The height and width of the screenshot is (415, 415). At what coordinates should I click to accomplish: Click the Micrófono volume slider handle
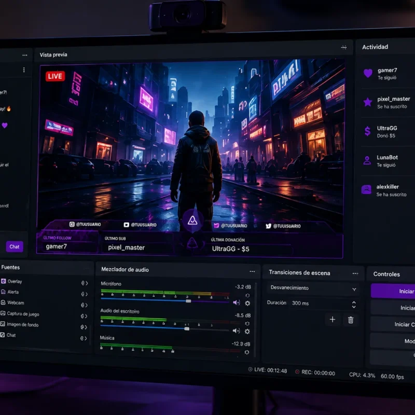[x=188, y=301]
